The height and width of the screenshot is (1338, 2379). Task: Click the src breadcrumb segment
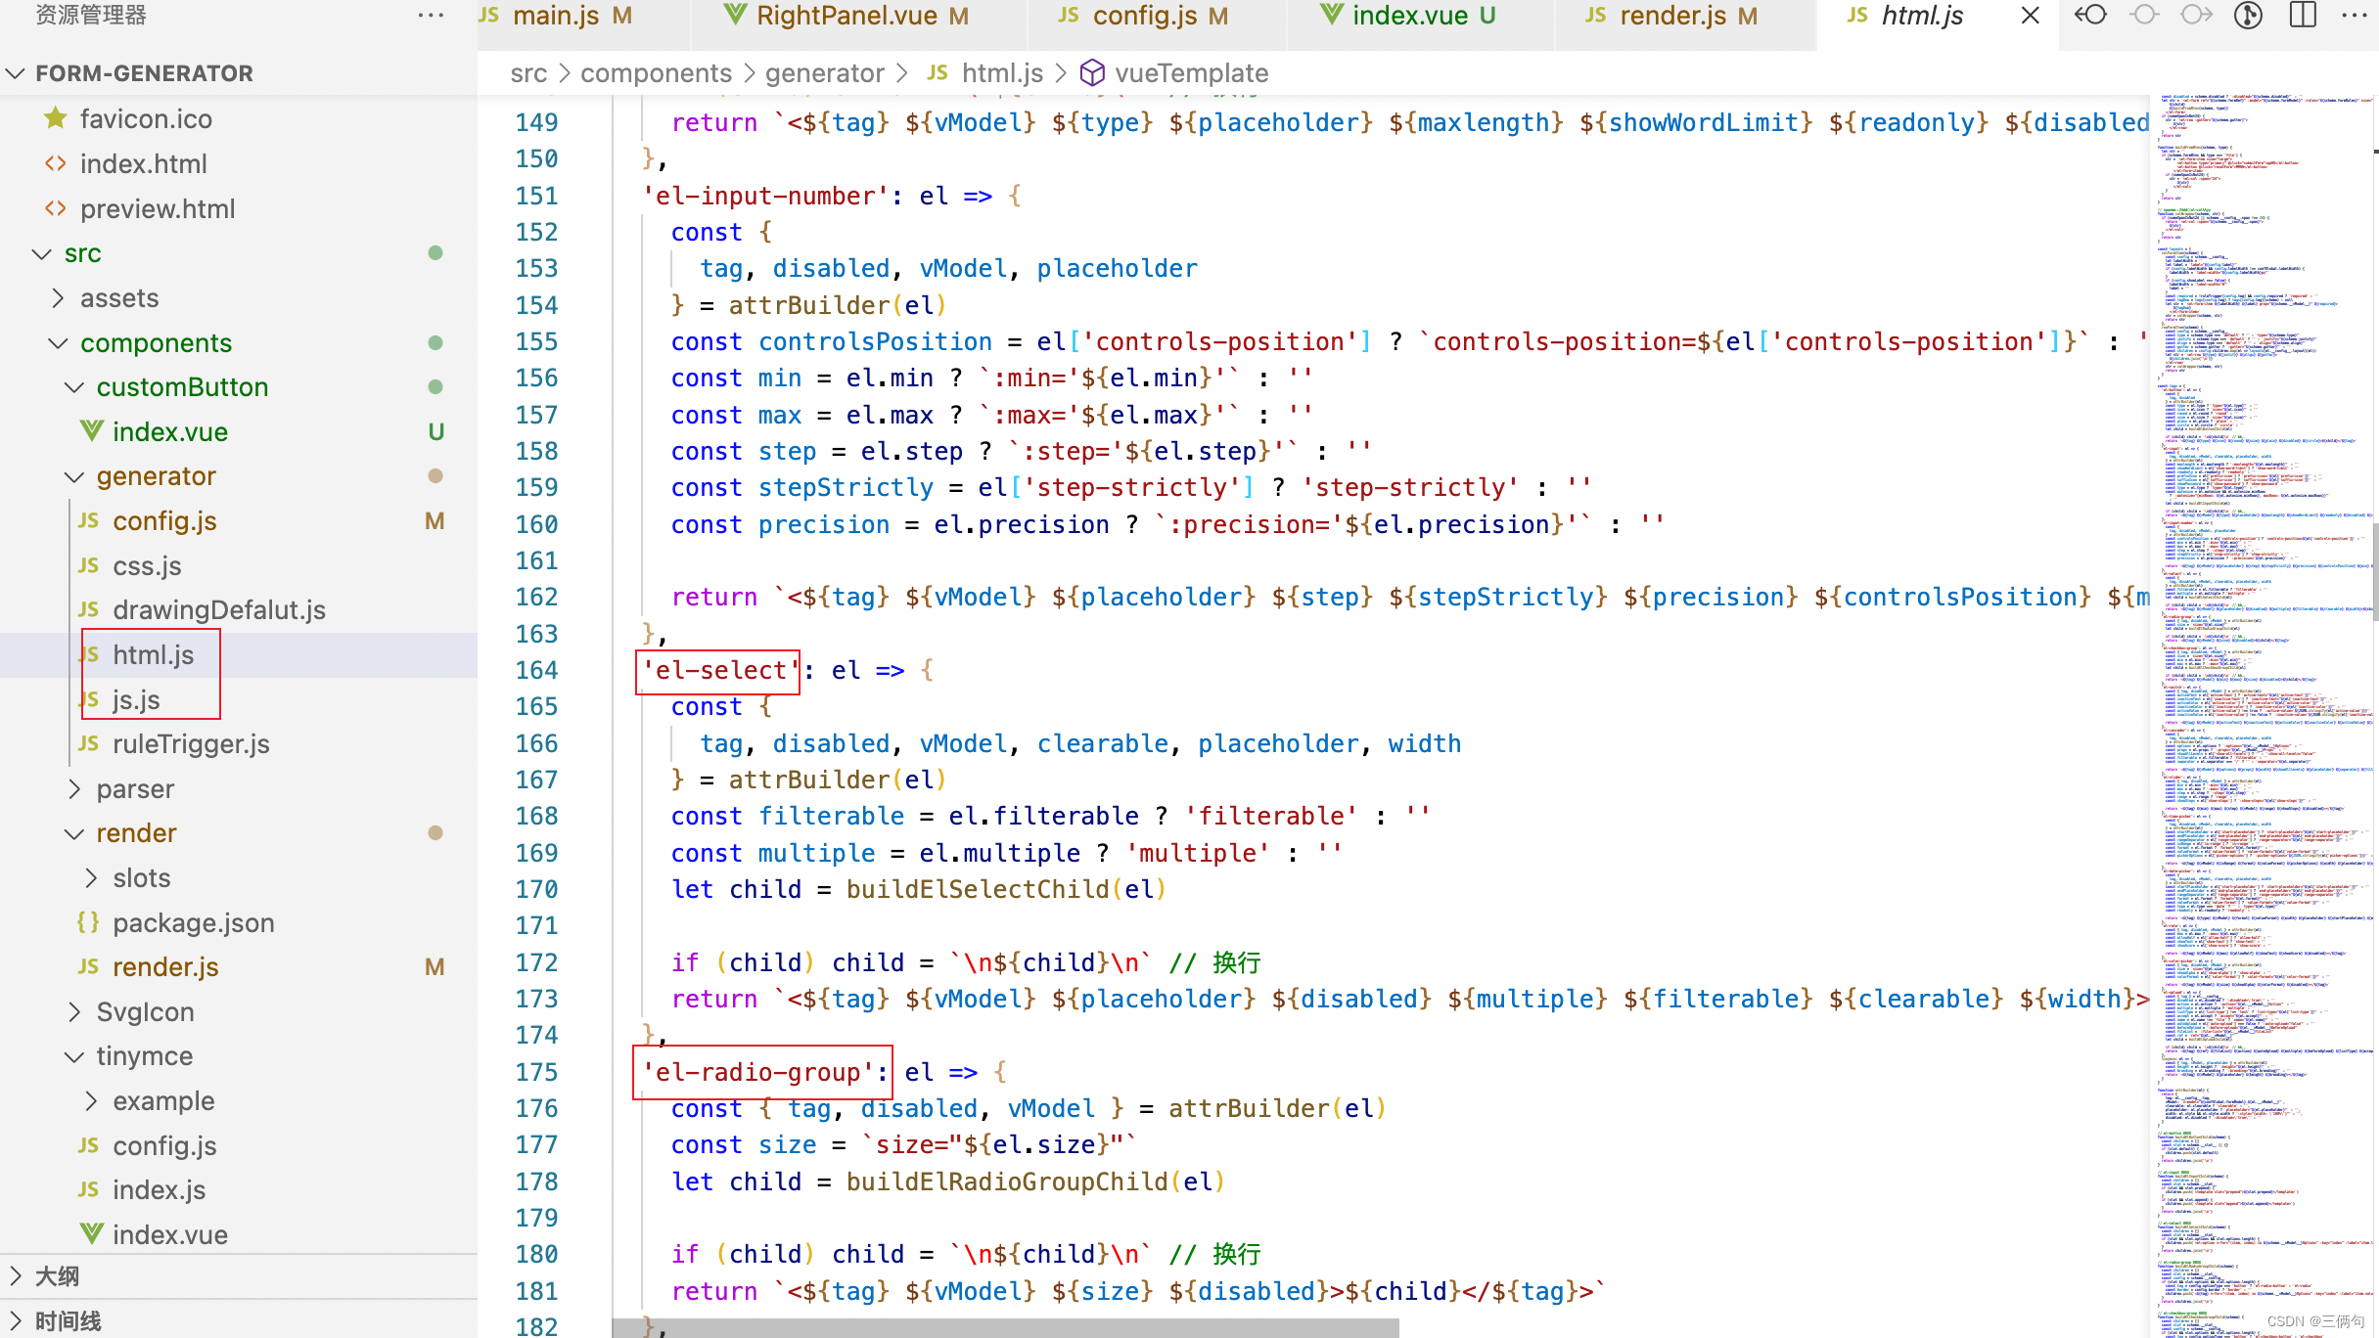[x=528, y=73]
